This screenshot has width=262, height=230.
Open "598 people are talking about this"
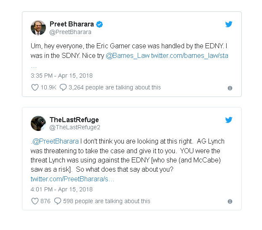pyautogui.click(x=107, y=201)
